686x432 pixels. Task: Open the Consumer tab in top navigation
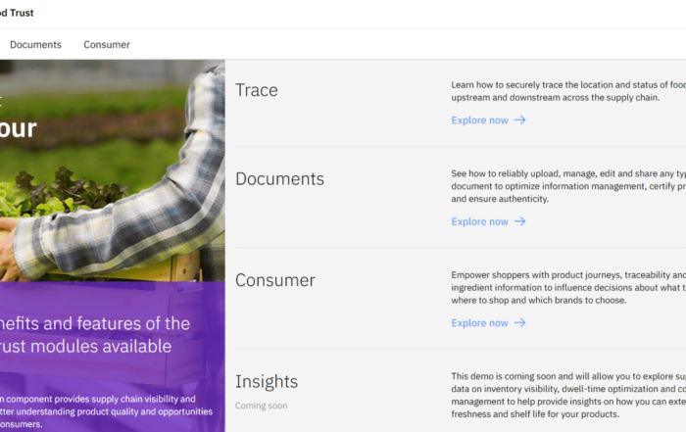pos(107,44)
